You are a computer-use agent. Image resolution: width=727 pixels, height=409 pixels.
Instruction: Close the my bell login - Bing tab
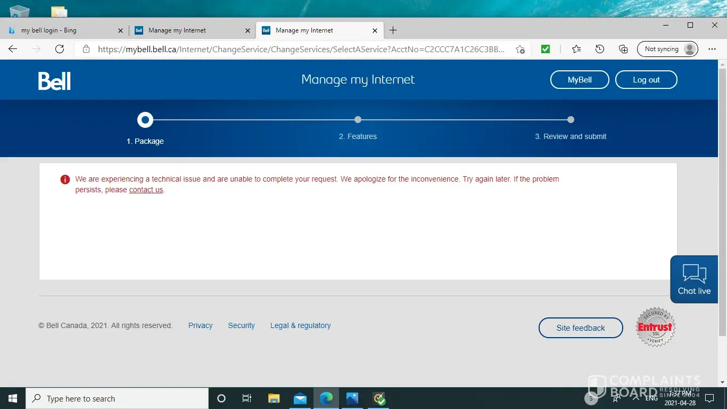[x=120, y=30]
